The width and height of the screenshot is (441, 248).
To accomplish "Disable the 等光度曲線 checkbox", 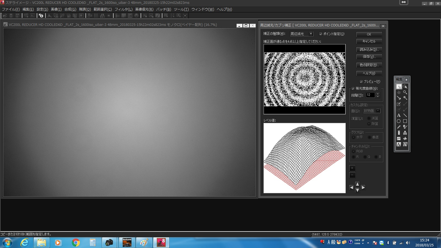I will click(352, 88).
